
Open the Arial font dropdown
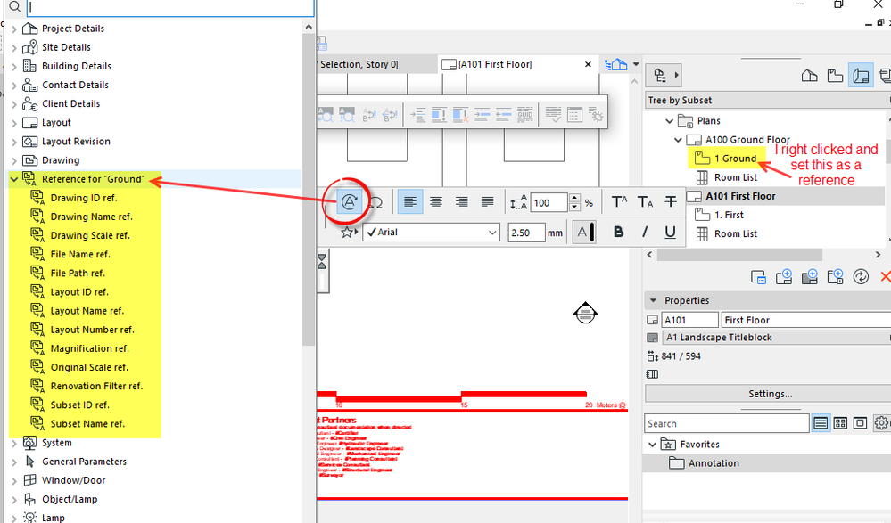(432, 233)
